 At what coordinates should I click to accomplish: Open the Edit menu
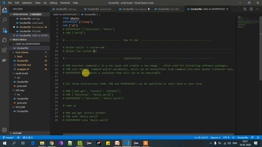click(x=17, y=3)
